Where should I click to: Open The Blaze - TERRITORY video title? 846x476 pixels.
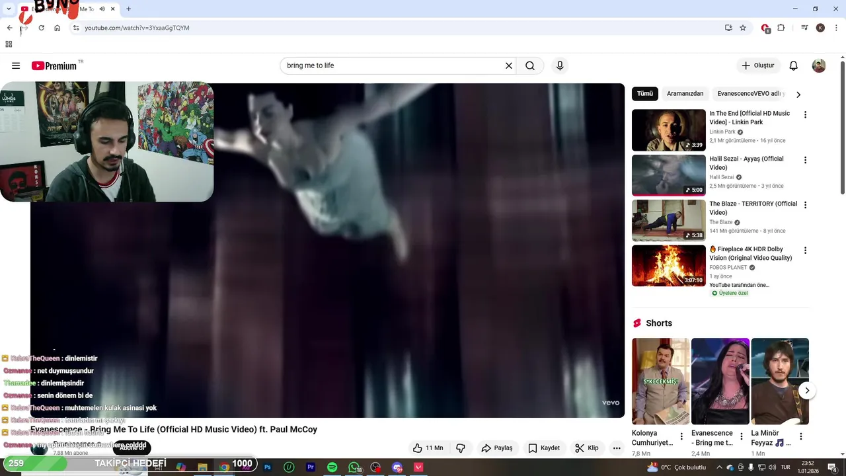tap(753, 208)
